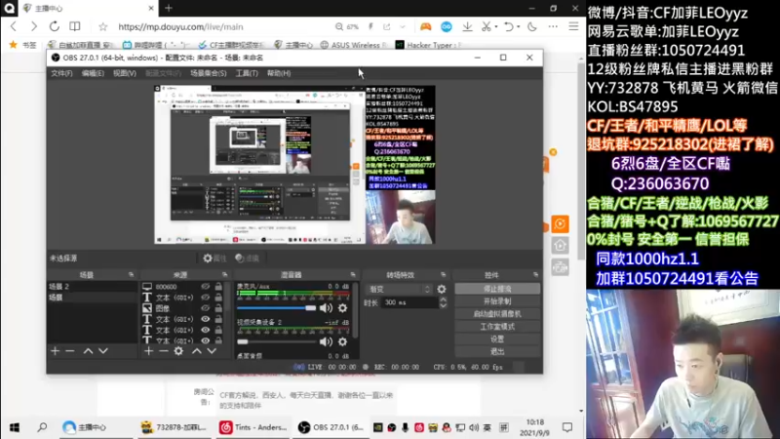The width and height of the screenshot is (780, 439).
Task: Open 场景集合(S) menu in OBS
Action: (x=209, y=73)
